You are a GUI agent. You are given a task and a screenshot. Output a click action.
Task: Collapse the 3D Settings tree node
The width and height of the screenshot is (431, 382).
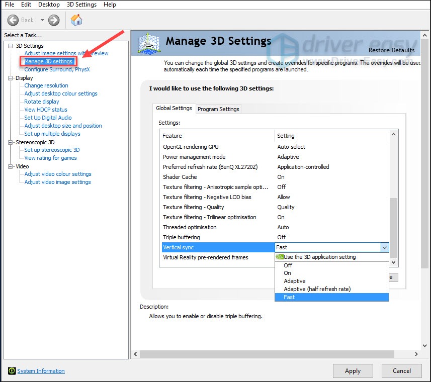tap(11, 46)
